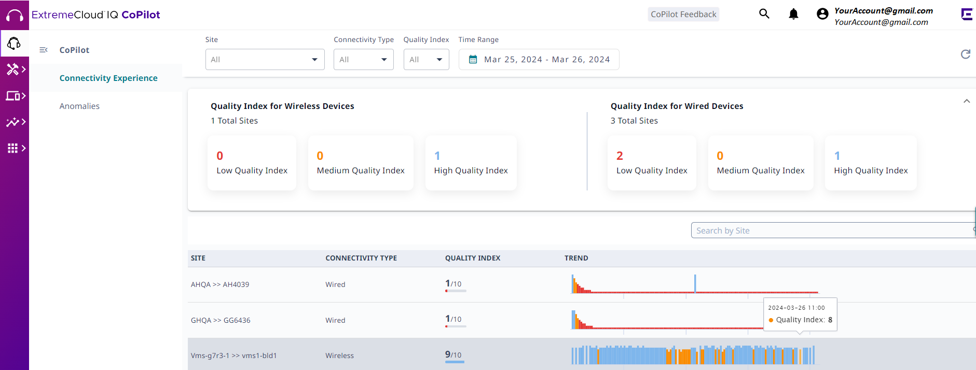Screen dimensions: 976x370
Task: Open the Time Range date picker
Action: (x=539, y=60)
